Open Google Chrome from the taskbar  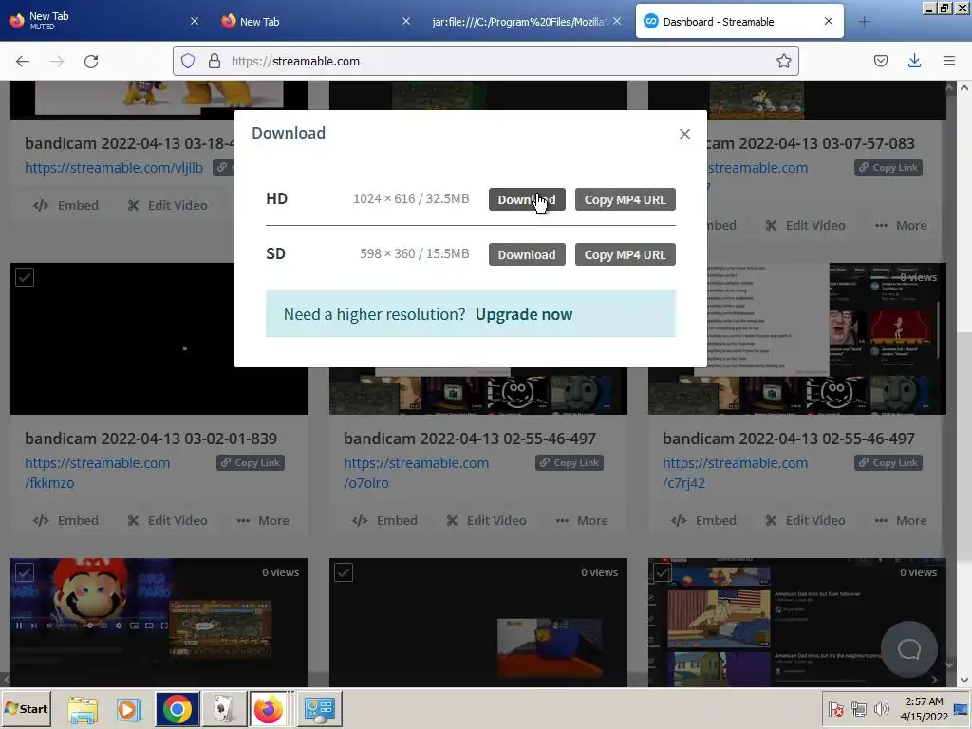pyautogui.click(x=178, y=709)
